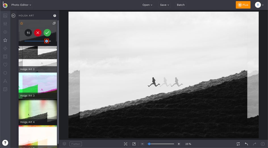Click the effect amount slider handle

tap(47, 41)
